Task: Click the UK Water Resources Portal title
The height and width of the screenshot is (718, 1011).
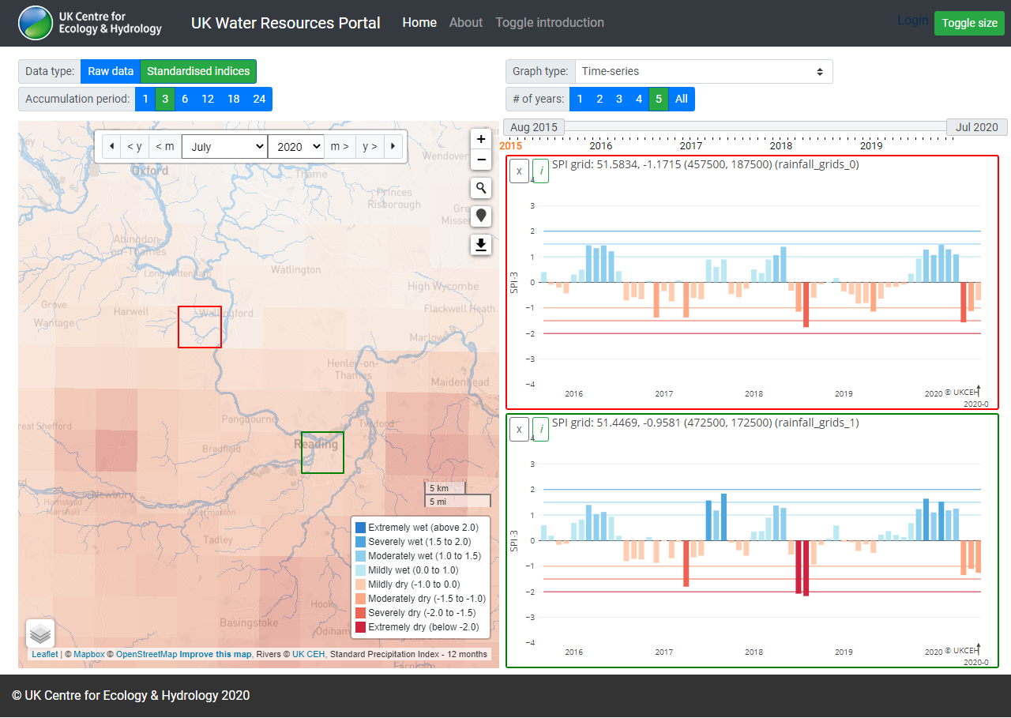Action: [x=286, y=23]
